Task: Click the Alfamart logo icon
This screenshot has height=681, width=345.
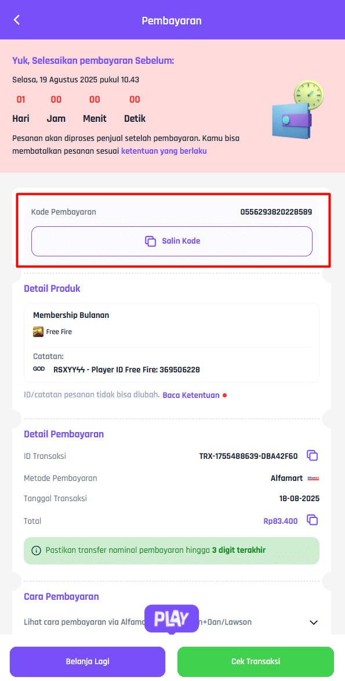Action: (x=313, y=478)
